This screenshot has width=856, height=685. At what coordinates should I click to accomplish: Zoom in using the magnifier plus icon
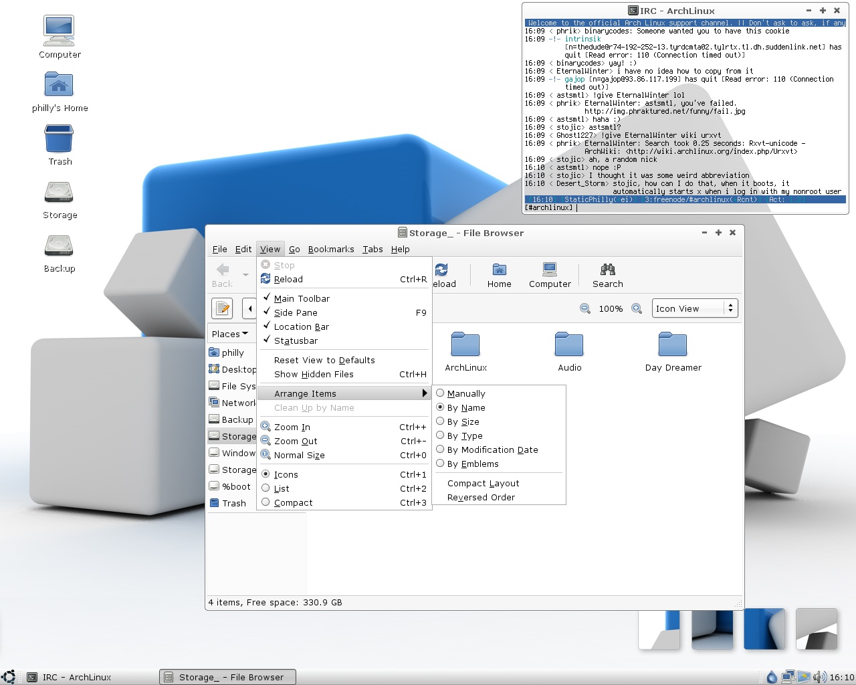[637, 308]
